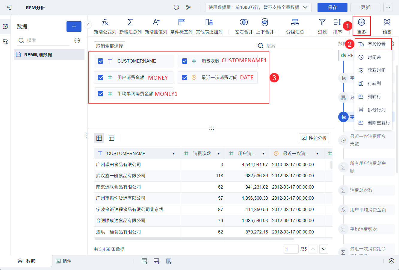Screen dimensions: 399x270
Task: Collapse the left data panel arrow
Action: (x=88, y=25)
